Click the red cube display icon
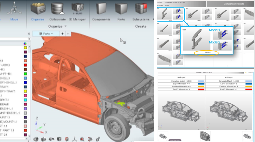This screenshot has height=142, width=255. coord(67,139)
